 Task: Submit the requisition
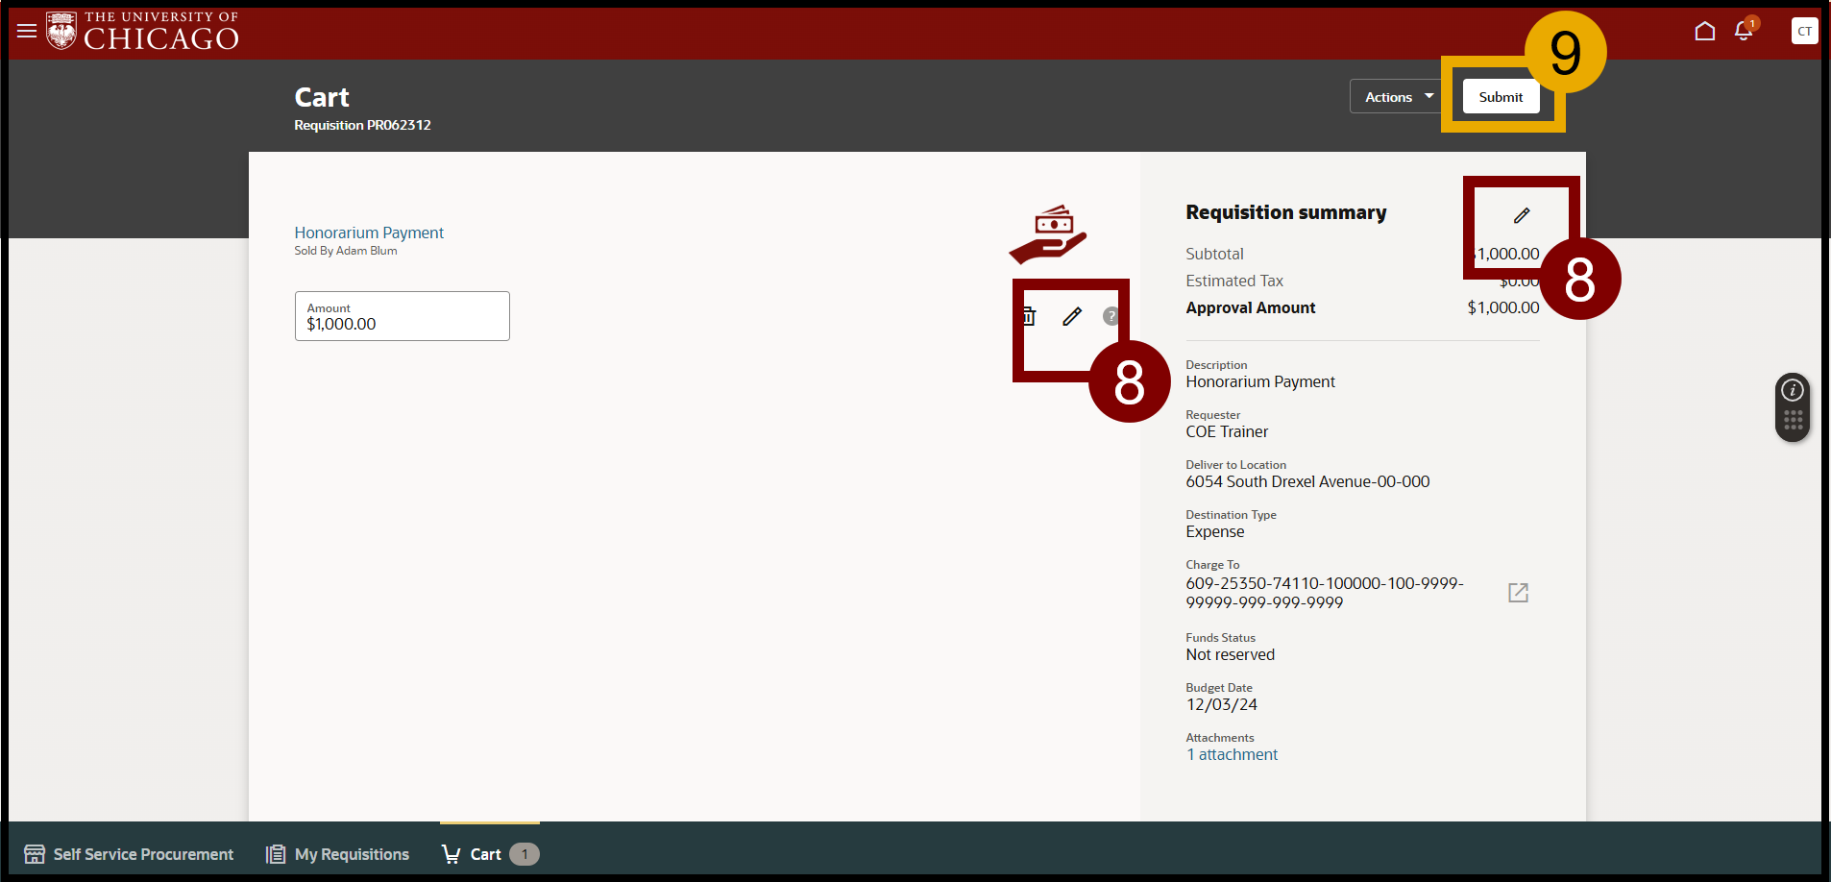coord(1501,97)
